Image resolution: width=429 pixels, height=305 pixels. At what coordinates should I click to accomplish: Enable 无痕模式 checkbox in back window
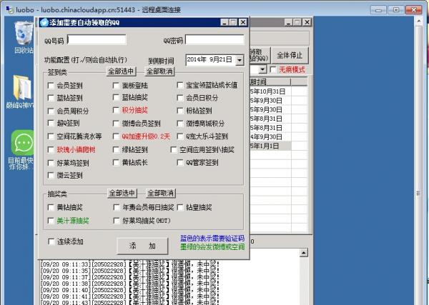pos(273,70)
